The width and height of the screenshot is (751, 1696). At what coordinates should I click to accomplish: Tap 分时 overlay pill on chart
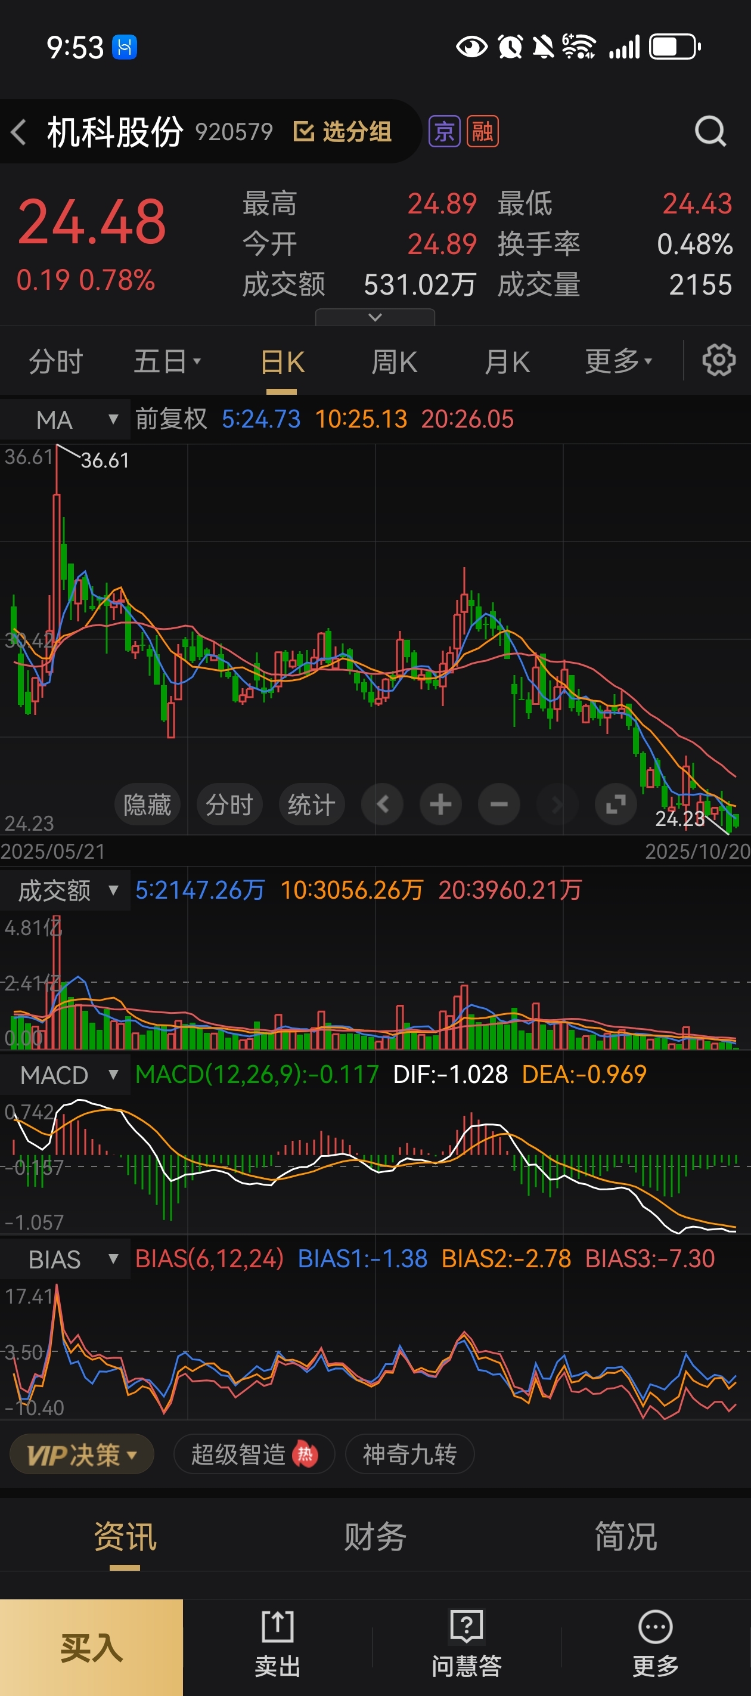tap(229, 804)
